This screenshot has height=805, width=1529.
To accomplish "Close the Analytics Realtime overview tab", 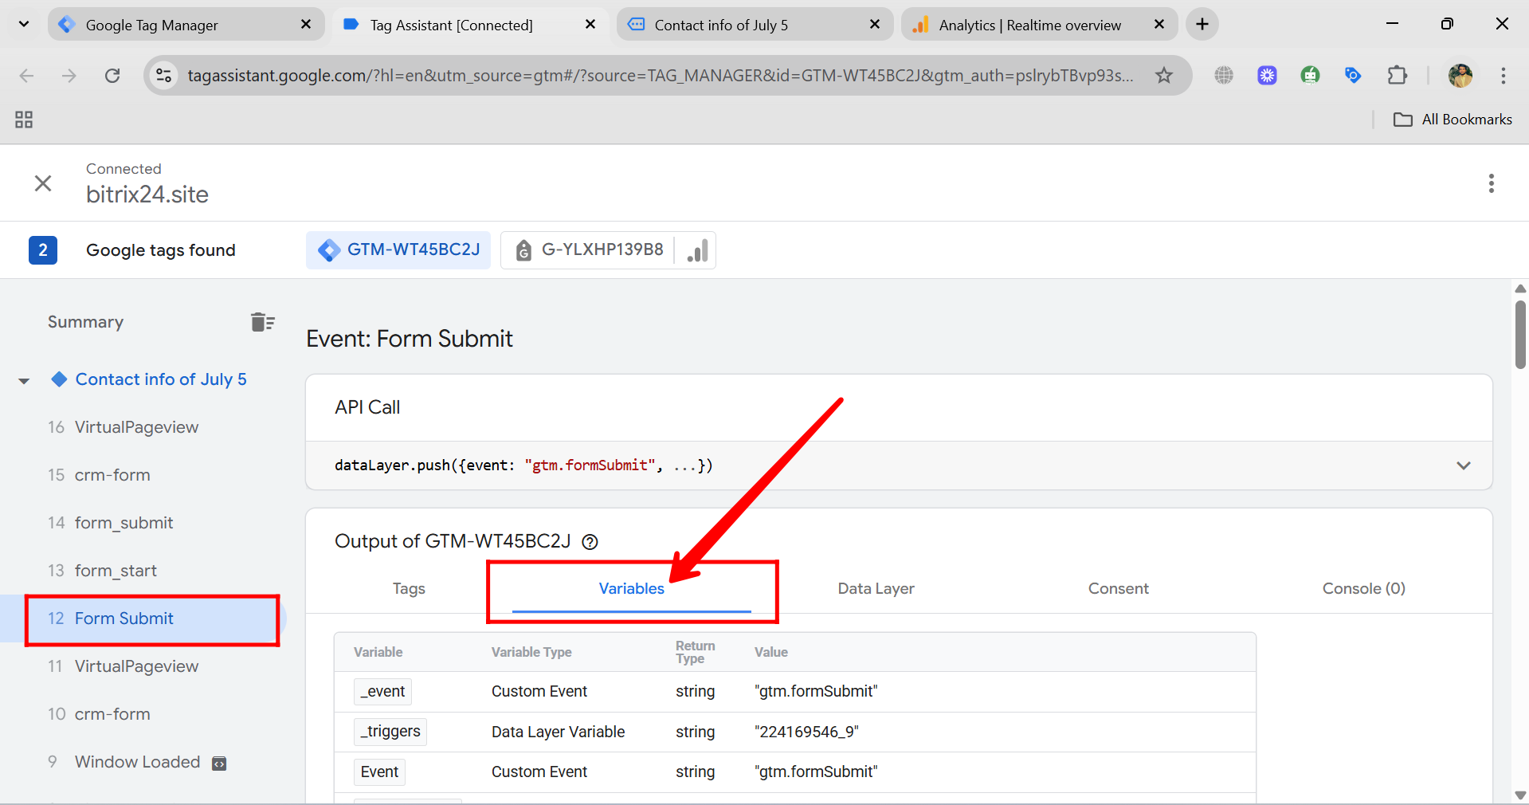I will [1159, 25].
